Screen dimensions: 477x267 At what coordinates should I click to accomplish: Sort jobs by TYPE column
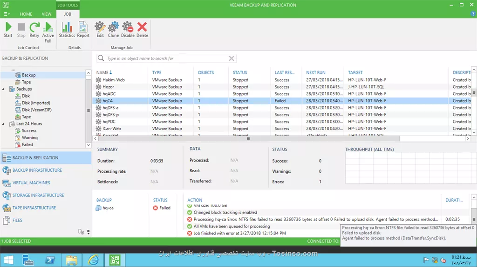[x=157, y=72]
